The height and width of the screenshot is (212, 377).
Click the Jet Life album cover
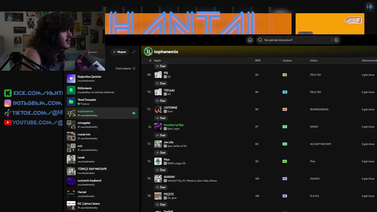pyautogui.click(x=158, y=144)
